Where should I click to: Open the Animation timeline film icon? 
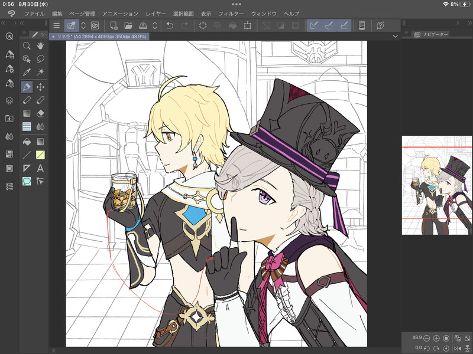pyautogui.click(x=9, y=169)
